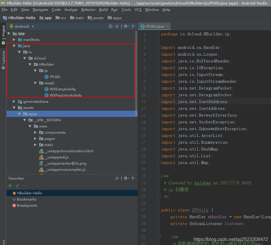
Task: Select Bookmarks in Favorites
Action: tap(26, 199)
